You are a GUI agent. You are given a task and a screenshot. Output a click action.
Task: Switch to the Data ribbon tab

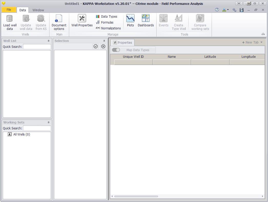23,10
